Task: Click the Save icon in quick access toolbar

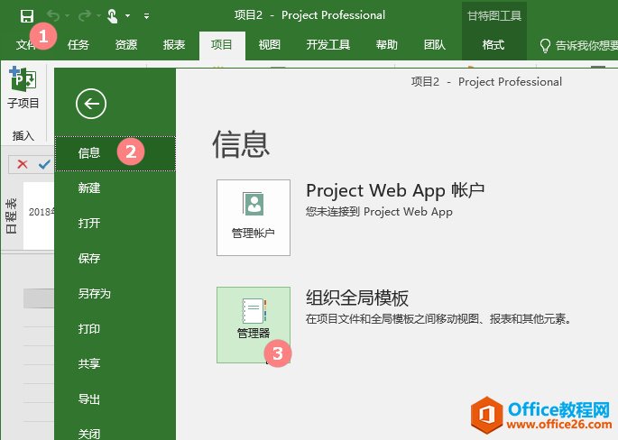Action: coord(27,15)
